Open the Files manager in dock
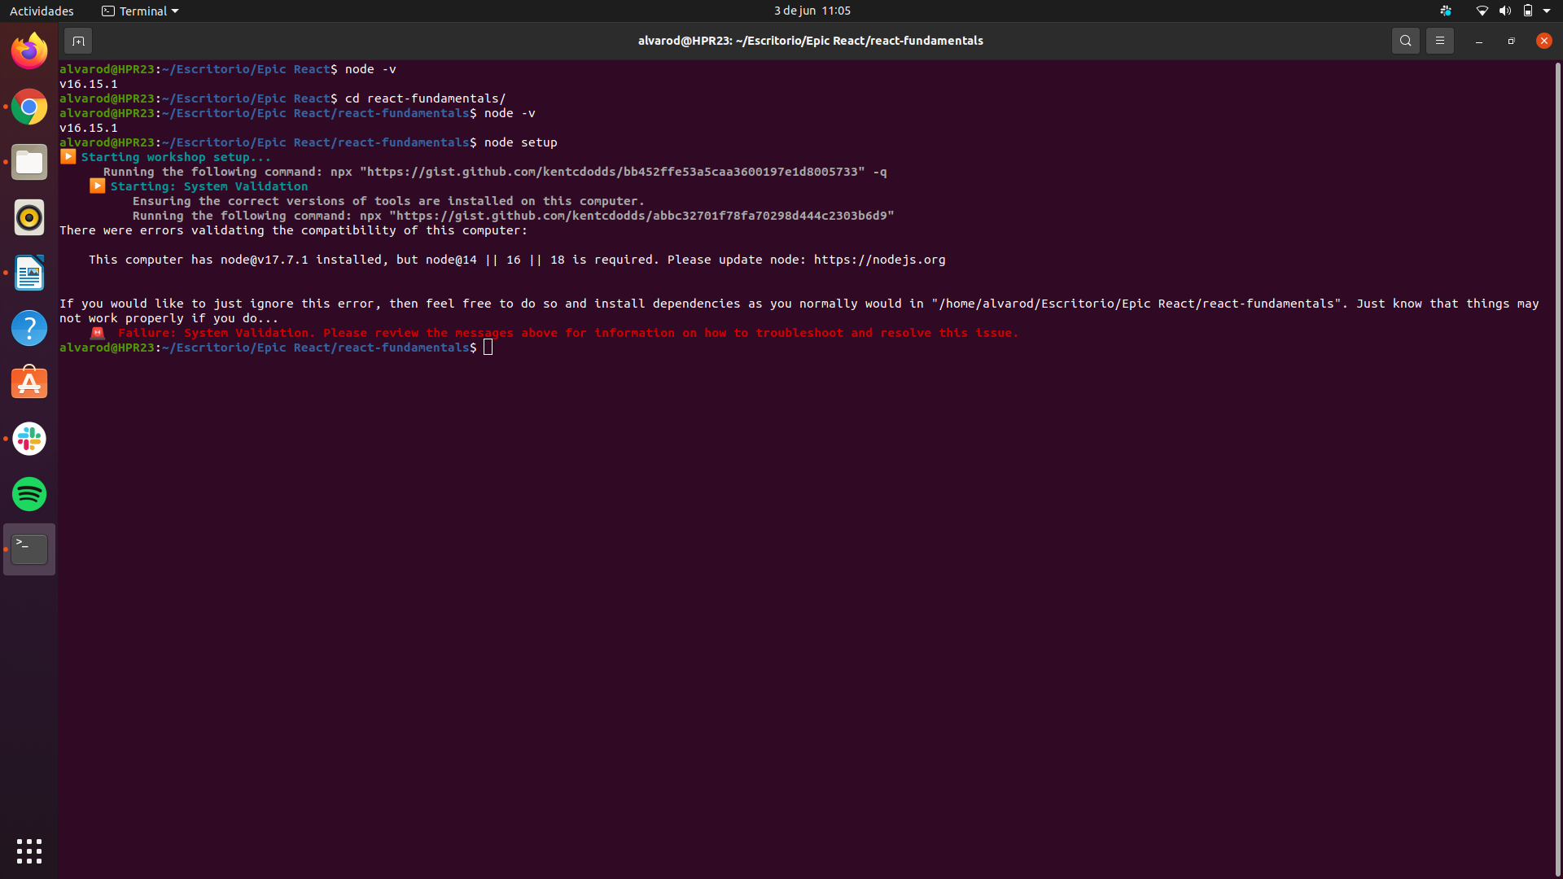This screenshot has height=879, width=1563. [29, 162]
